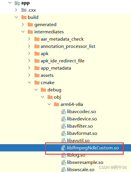Expand the annotation_processor_list folder
131x172 pixels.
29,46
